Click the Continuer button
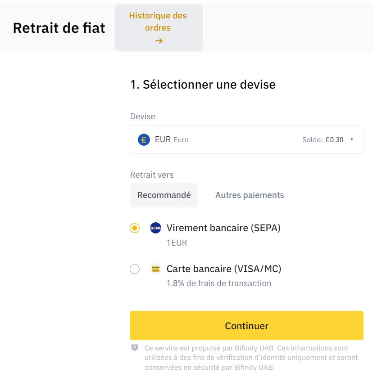The width and height of the screenshot is (373, 377). point(246,325)
